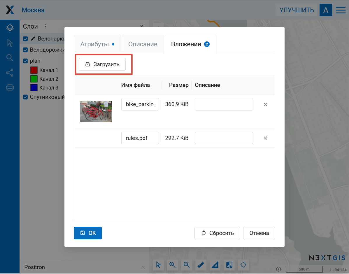
Task: Click the Search icon in left sidebar
Action: point(10,58)
